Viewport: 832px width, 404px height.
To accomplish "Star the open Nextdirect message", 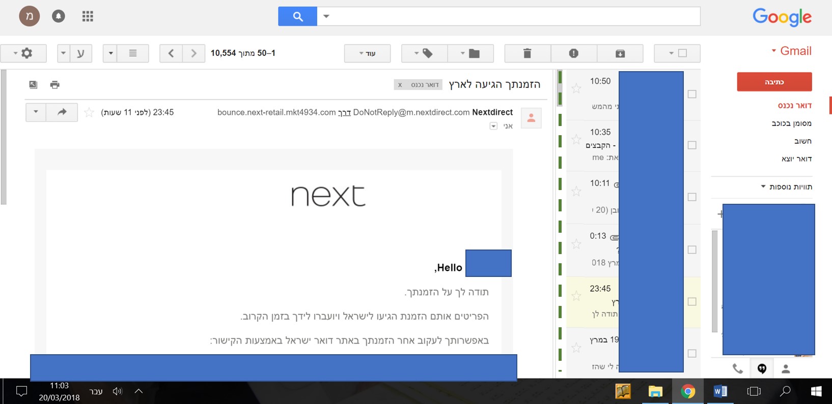I will coord(89,112).
